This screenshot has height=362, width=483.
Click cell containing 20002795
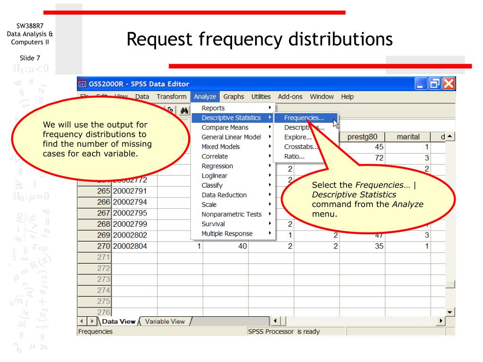134,213
